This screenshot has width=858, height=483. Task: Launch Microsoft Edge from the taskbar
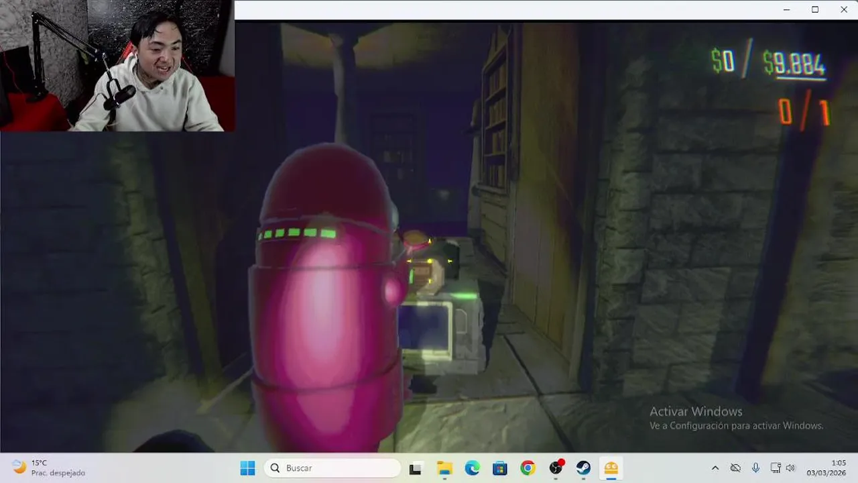click(472, 468)
